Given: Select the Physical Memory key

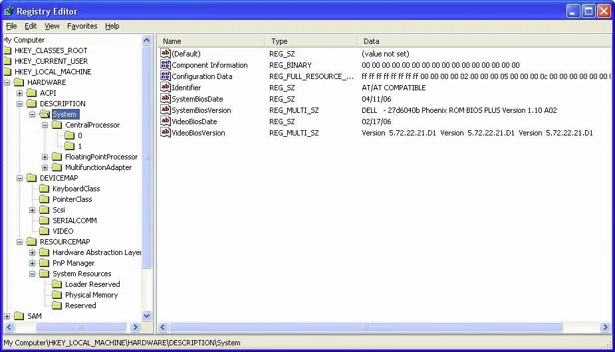Looking at the screenshot, I should [91, 295].
